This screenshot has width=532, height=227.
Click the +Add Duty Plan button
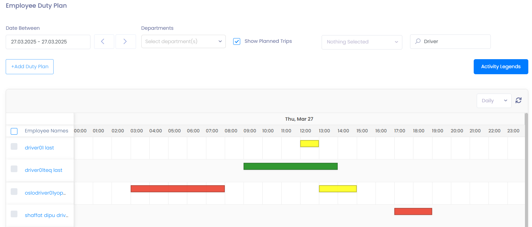click(30, 67)
